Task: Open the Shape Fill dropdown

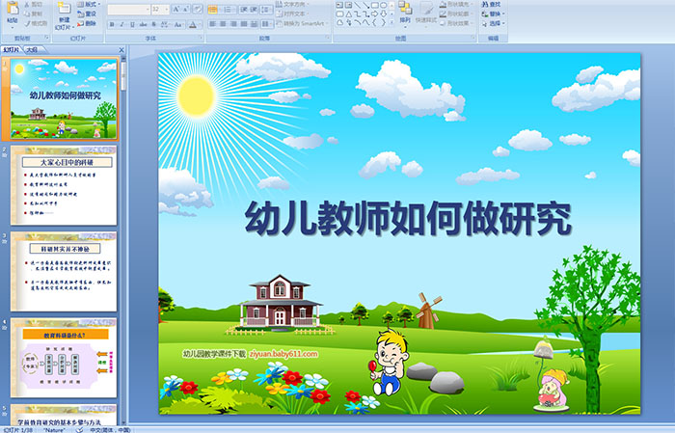Action: click(457, 4)
